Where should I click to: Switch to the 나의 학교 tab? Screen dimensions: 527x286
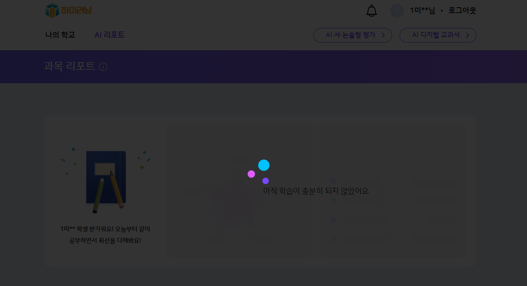point(60,35)
